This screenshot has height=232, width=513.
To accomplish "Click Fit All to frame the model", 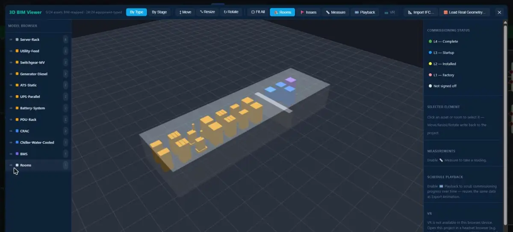I will [258, 12].
